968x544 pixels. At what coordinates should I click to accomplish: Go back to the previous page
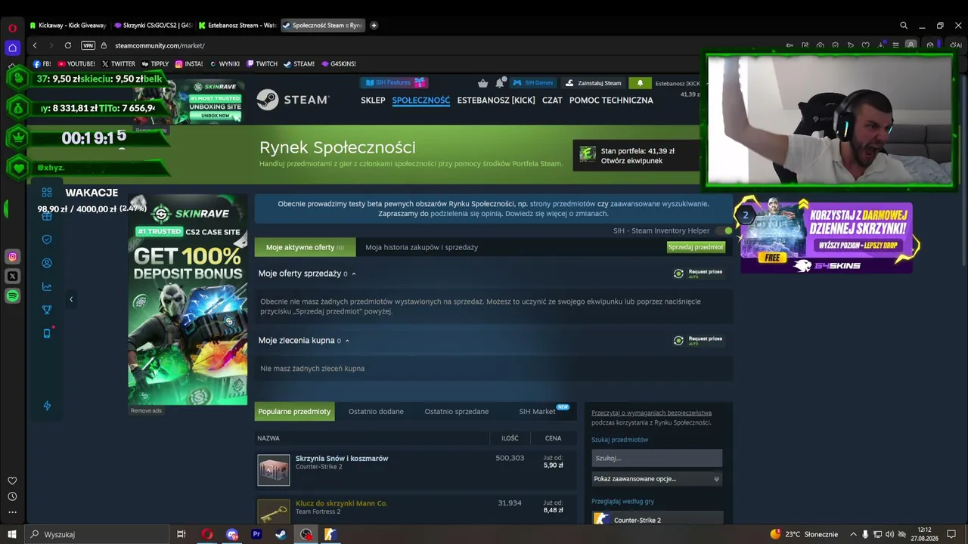click(x=35, y=45)
